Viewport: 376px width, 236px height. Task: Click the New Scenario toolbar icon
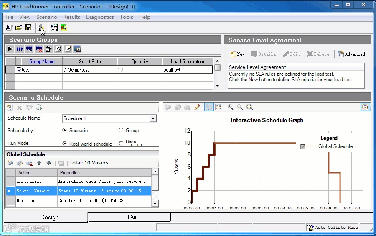click(x=9, y=28)
